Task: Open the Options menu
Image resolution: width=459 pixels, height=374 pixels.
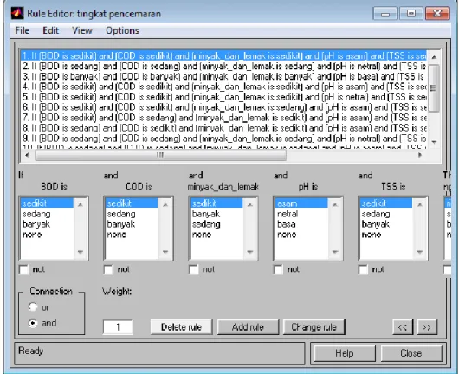Action: click(x=122, y=30)
